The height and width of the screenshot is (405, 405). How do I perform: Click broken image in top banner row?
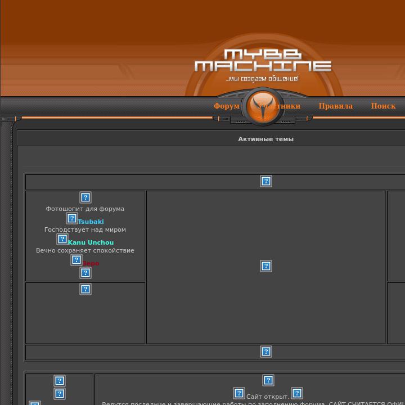[x=265, y=181]
